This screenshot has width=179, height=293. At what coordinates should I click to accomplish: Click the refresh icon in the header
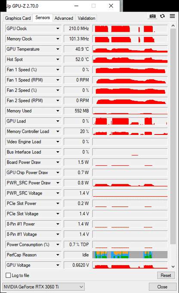click(162, 16)
